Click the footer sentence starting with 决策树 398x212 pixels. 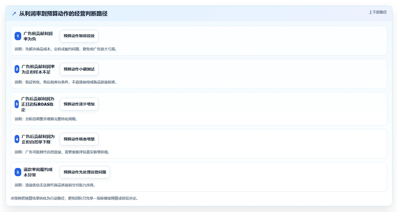[x=74, y=198]
